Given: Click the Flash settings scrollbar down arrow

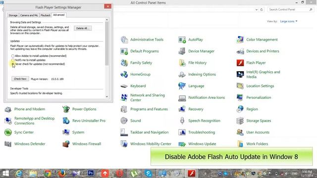Looking at the screenshot, I should (107, 96).
